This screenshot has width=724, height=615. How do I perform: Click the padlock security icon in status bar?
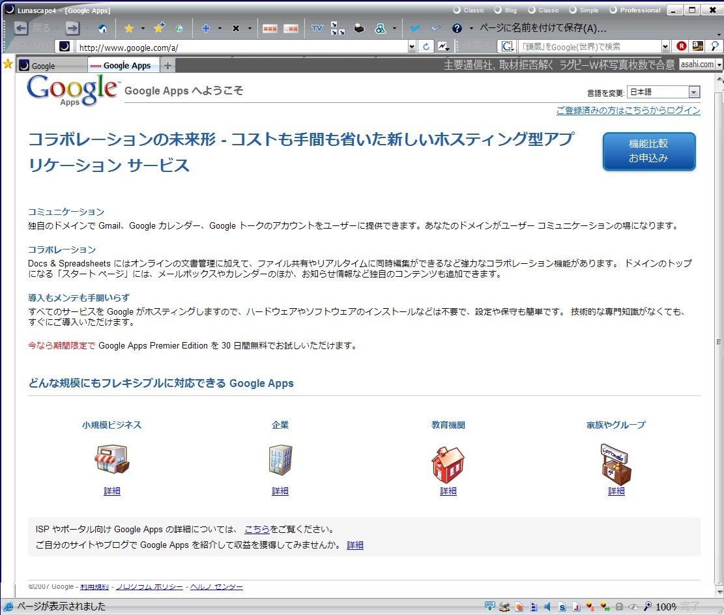(619, 607)
